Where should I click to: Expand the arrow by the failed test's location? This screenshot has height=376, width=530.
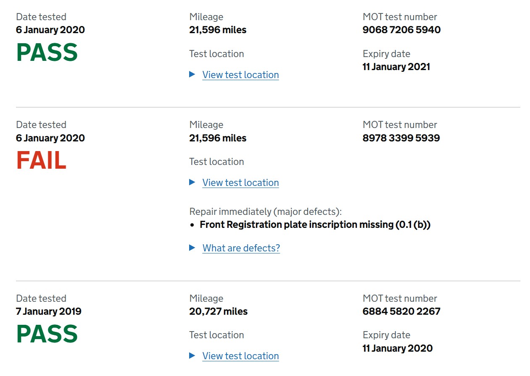coord(192,182)
